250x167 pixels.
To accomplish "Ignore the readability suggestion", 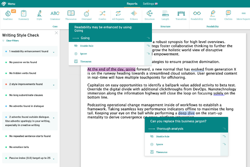I will 84,54.
